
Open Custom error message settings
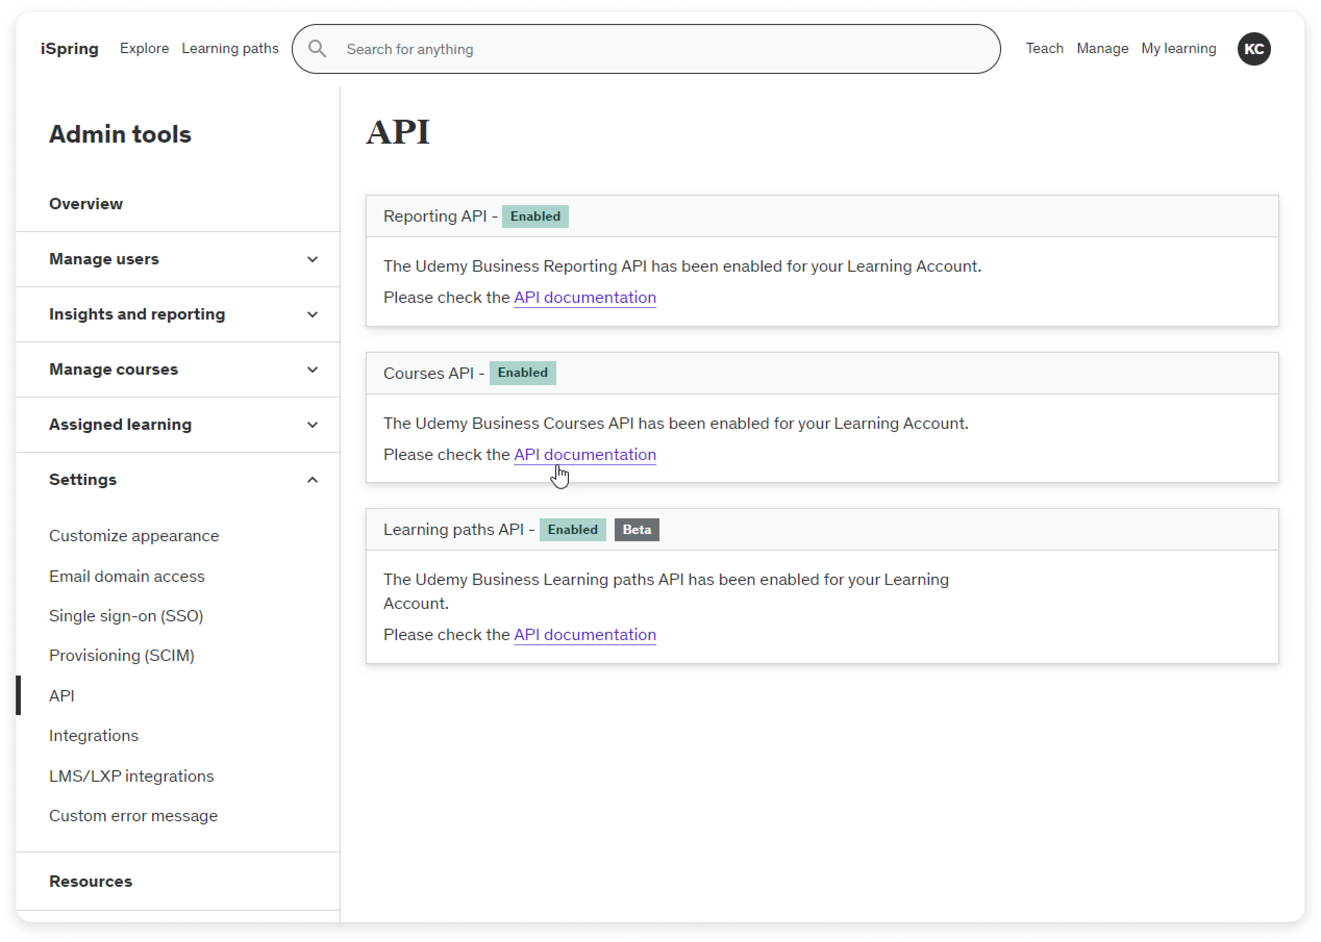click(133, 816)
